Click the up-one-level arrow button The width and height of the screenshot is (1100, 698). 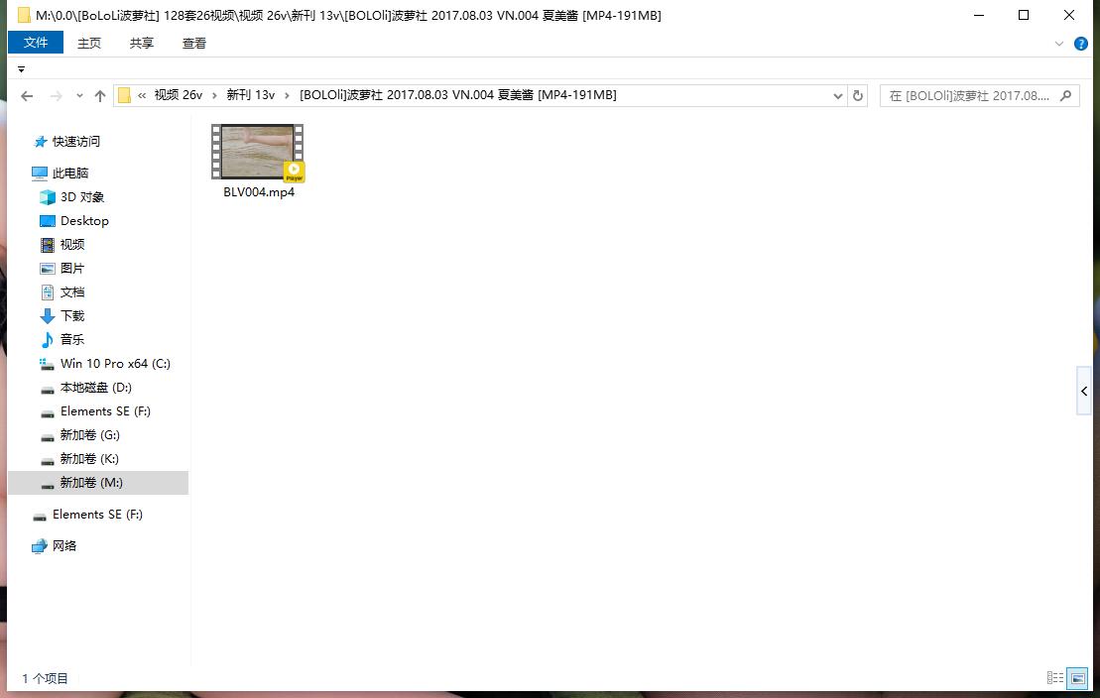point(100,96)
